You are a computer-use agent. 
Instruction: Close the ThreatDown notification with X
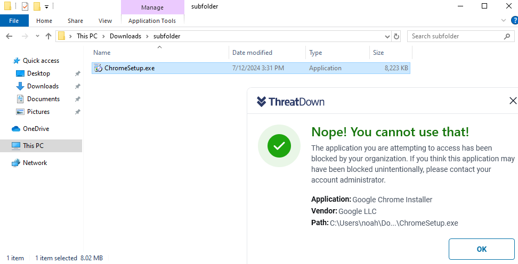click(513, 101)
